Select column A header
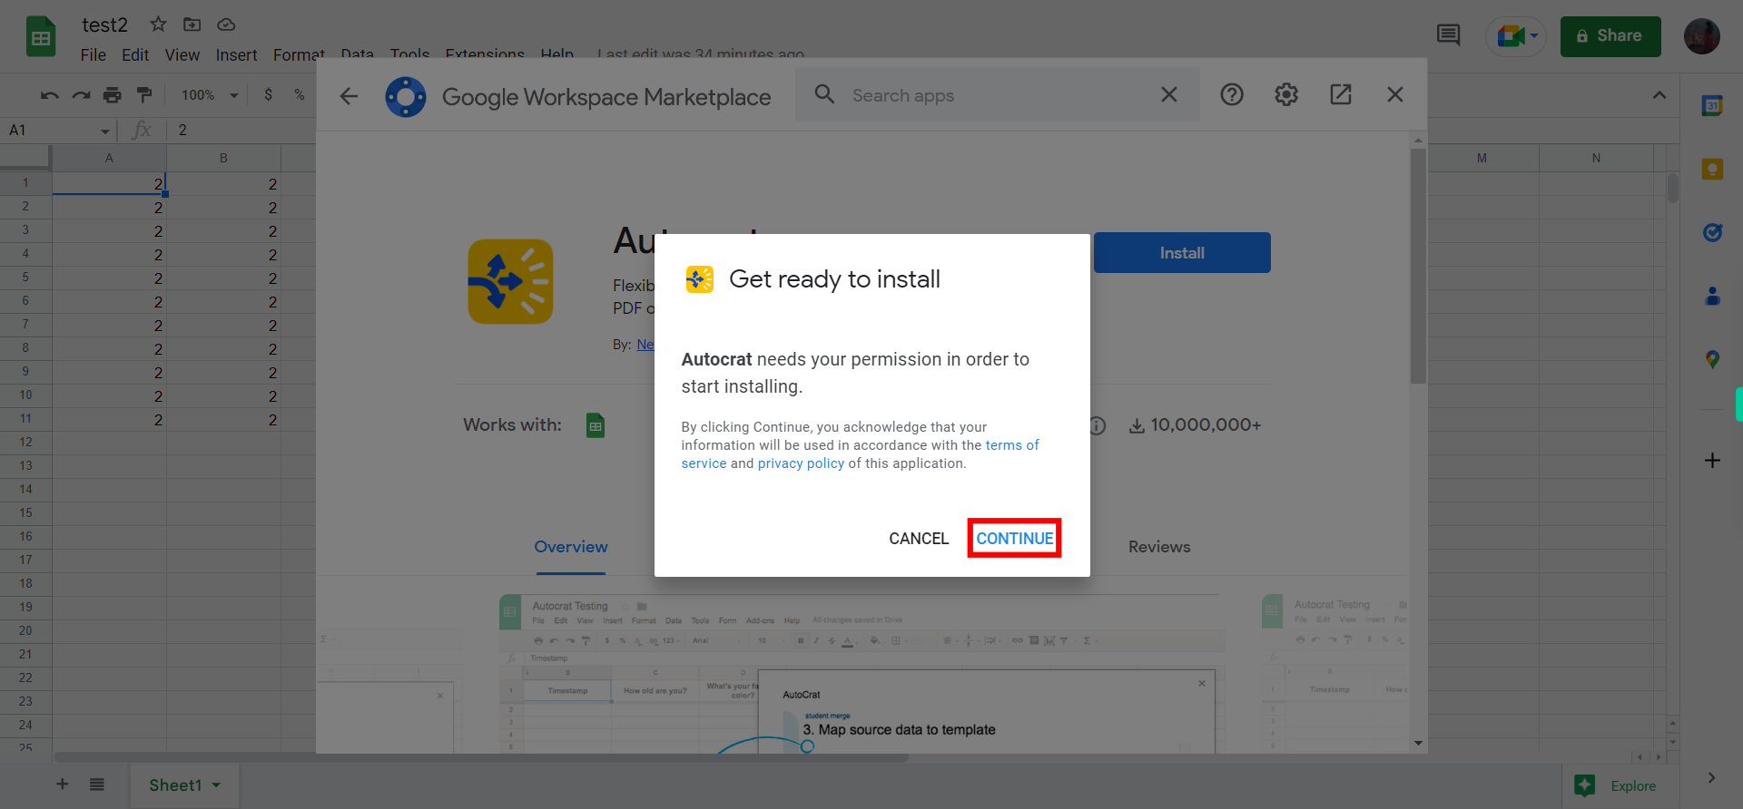This screenshot has width=1743, height=809. [109, 158]
